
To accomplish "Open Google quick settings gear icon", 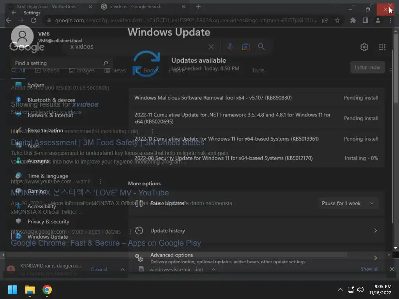I will point(364,47).
